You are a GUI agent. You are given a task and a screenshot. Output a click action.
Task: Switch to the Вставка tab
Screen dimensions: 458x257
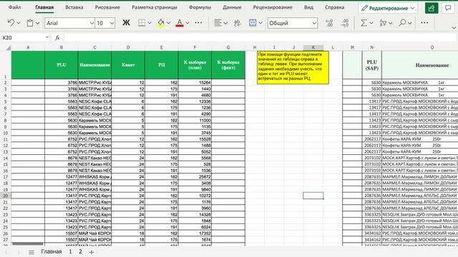[x=74, y=7]
